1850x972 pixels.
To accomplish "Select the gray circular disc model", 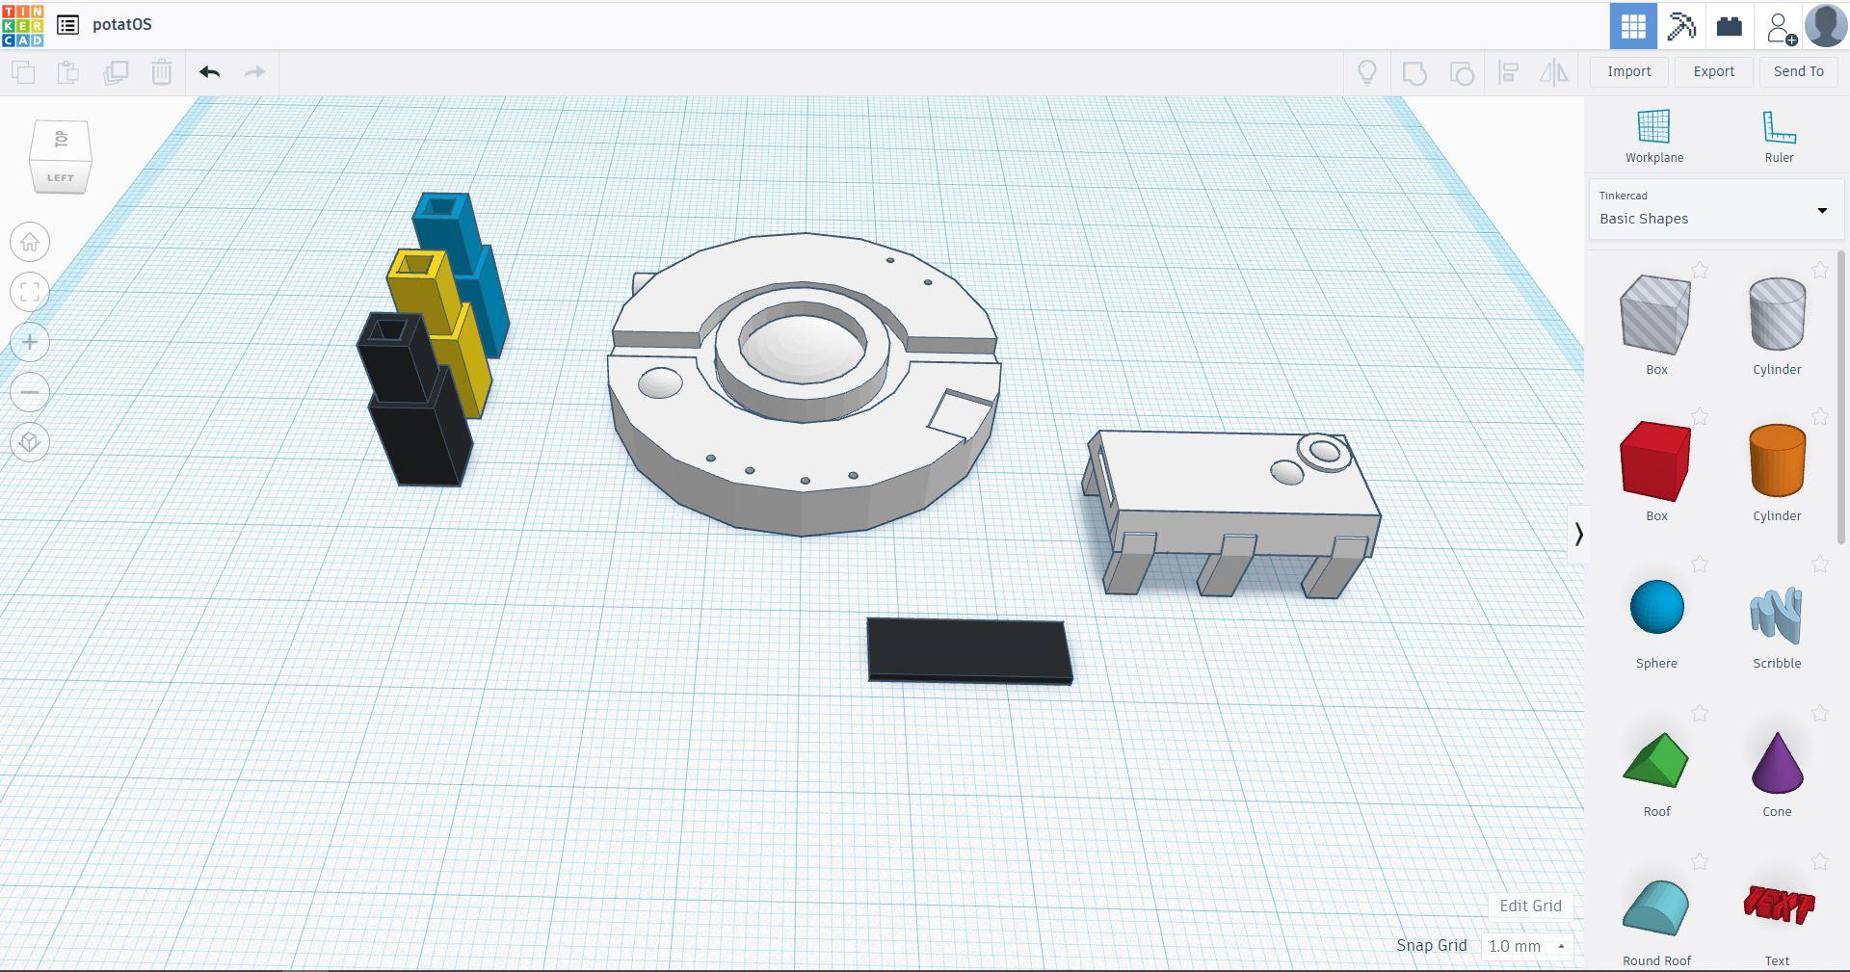I will pyautogui.click(x=804, y=383).
